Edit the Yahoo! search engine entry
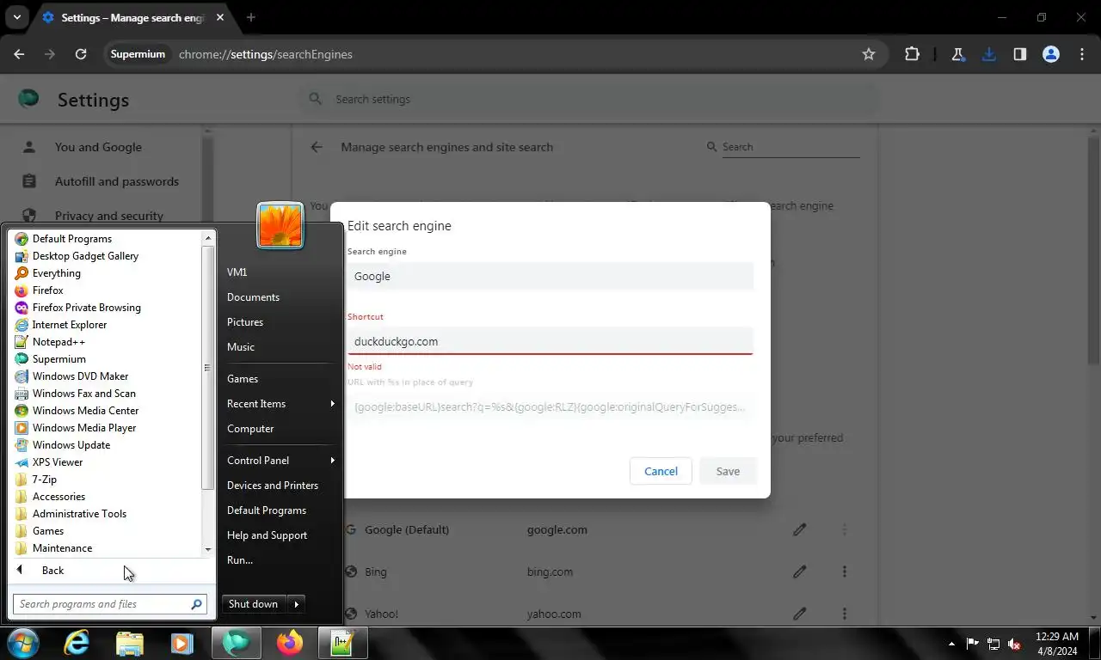 point(800,614)
